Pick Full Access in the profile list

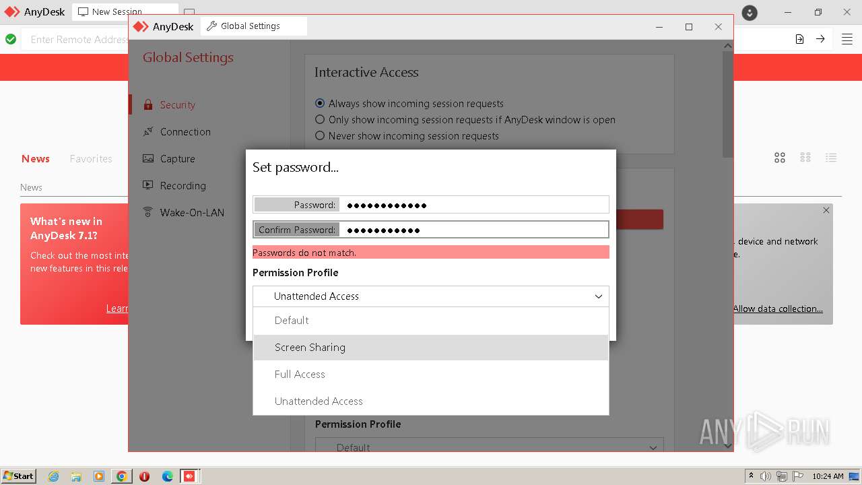tap(431, 375)
